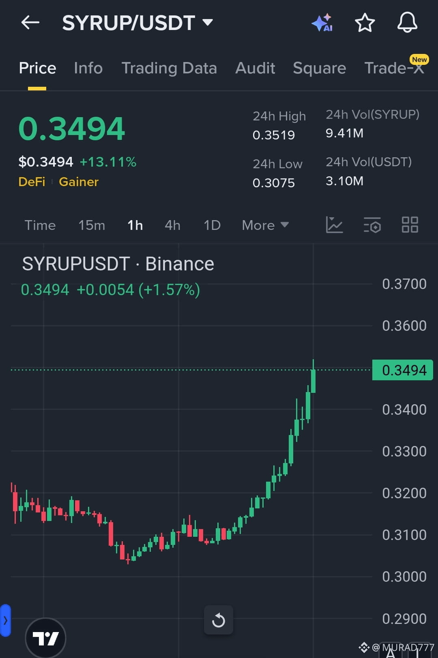
Task: Open the Square tab
Action: 319,68
